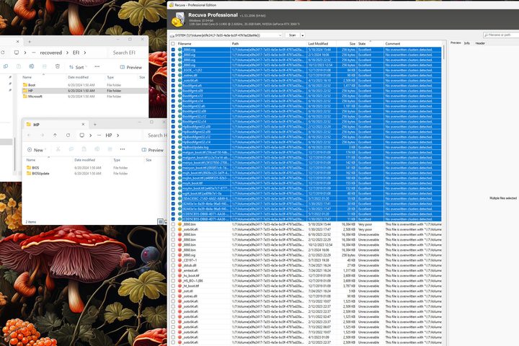Check the _embest.efi file checkbox
519x346 pixels.
173,270
